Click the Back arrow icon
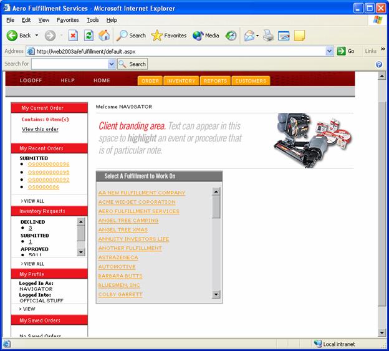 click(x=12, y=36)
